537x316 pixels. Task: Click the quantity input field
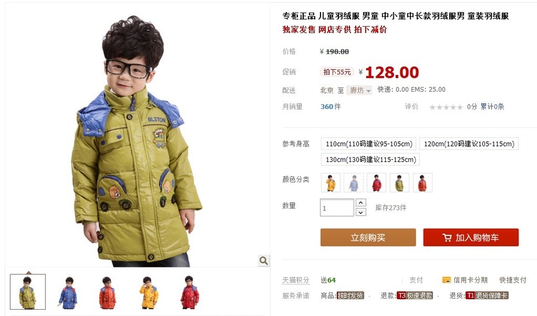tap(337, 208)
